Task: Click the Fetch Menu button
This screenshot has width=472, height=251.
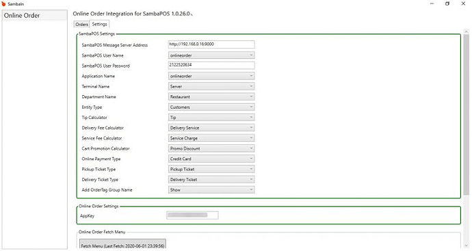Action: (122, 244)
